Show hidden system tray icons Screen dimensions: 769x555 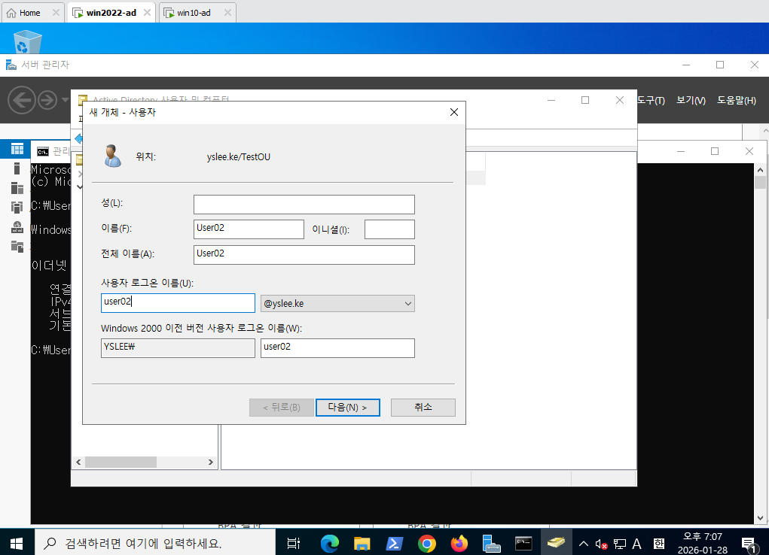point(584,544)
